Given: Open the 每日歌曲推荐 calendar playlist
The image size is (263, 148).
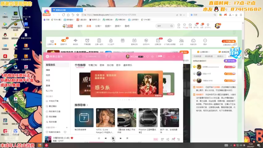Looking at the screenshot, I should 84,118.
